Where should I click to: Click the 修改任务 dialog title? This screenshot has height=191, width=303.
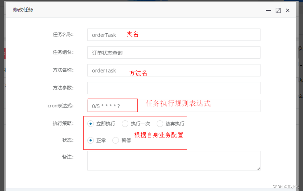point(23,10)
